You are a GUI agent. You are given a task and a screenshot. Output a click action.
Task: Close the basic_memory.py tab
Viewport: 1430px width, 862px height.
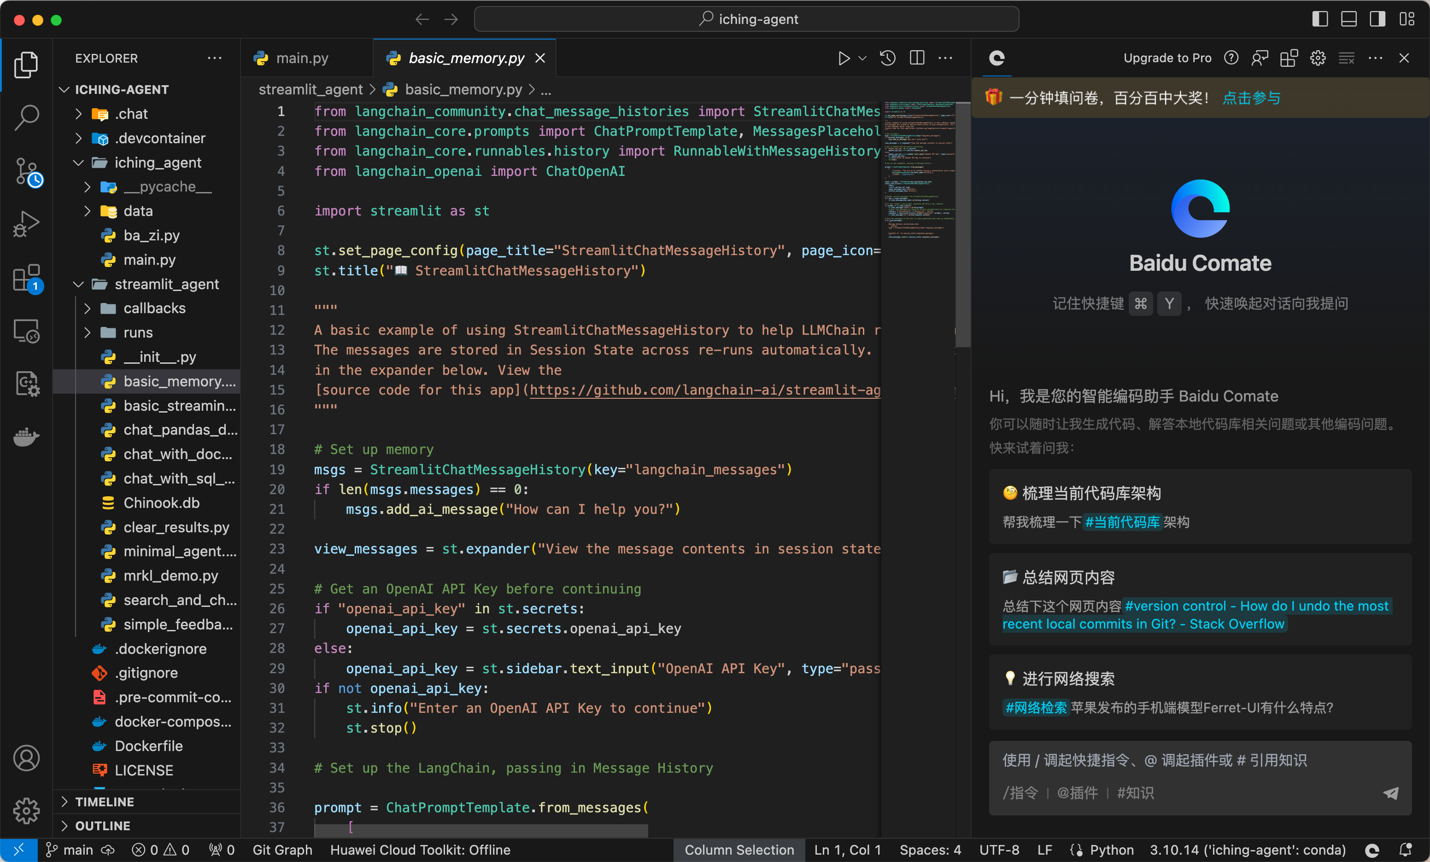[x=540, y=58]
